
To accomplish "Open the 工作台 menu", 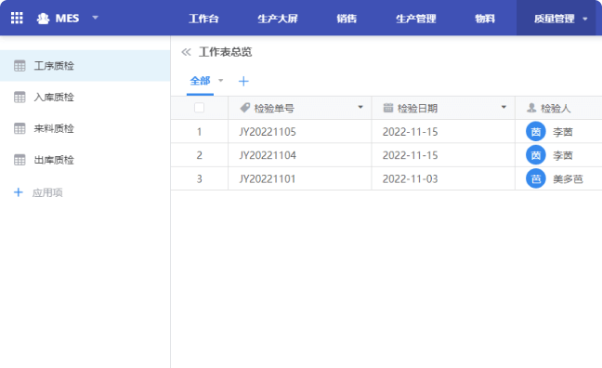I will point(203,19).
